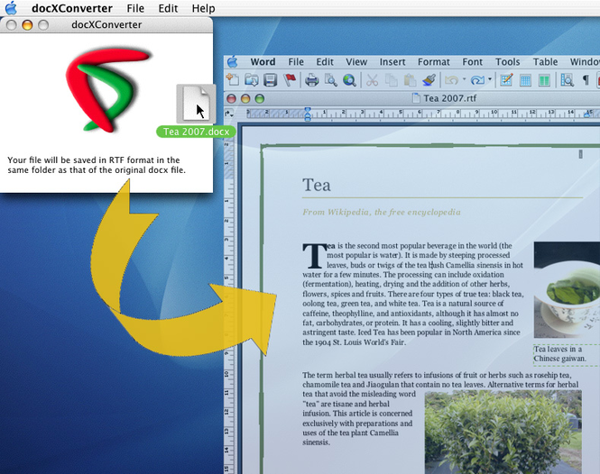Open the Apple menu at top-left
The image size is (600, 474).
(11, 7)
